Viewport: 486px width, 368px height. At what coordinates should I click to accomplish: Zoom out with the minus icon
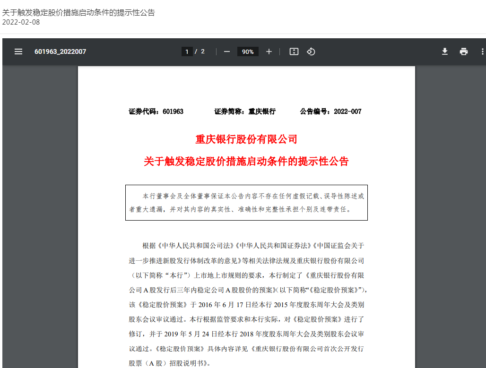227,52
